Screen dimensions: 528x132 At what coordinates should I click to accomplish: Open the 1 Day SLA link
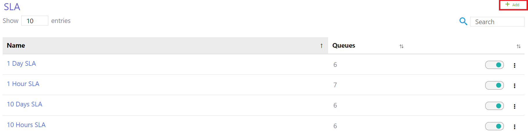(22, 64)
